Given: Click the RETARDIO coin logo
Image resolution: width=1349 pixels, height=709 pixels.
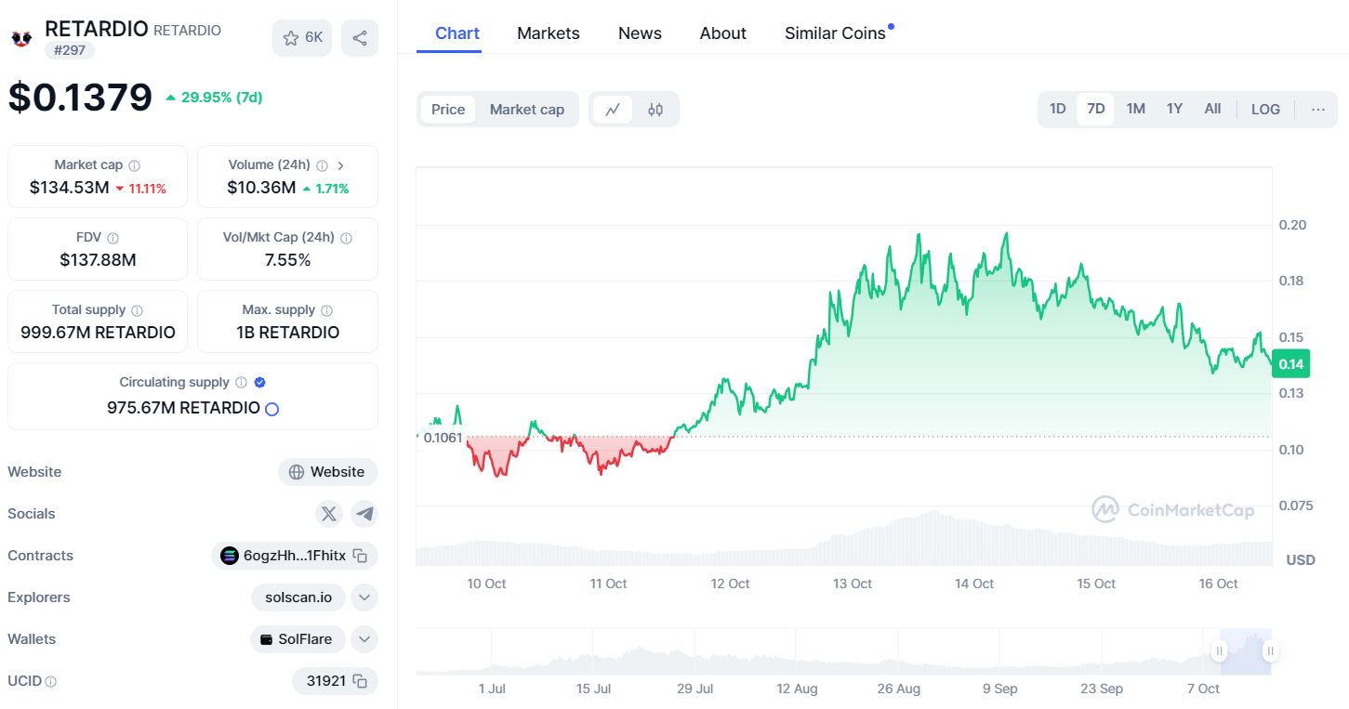Looking at the screenshot, I should [20, 38].
